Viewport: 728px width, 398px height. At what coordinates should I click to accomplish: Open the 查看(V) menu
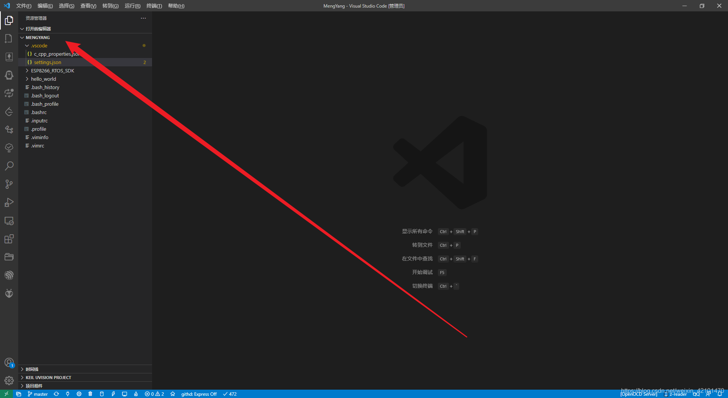[x=88, y=6]
